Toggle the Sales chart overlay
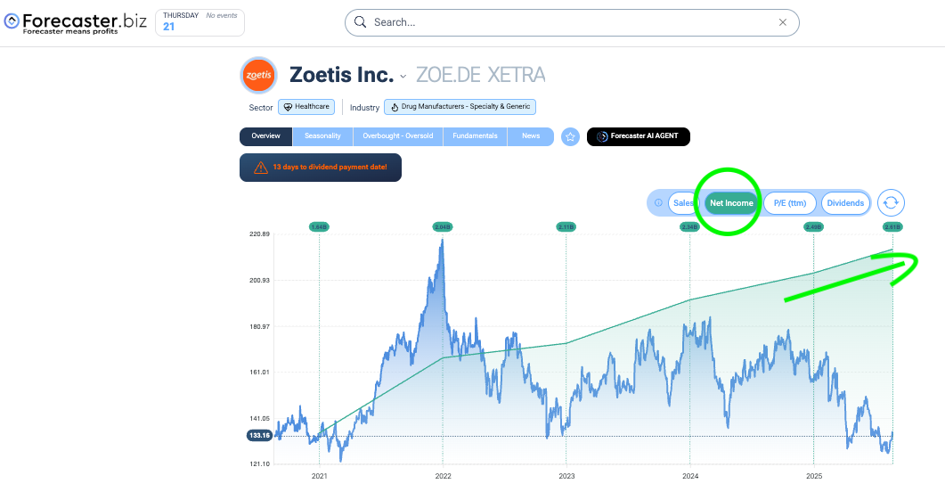945x500 pixels. 683,203
